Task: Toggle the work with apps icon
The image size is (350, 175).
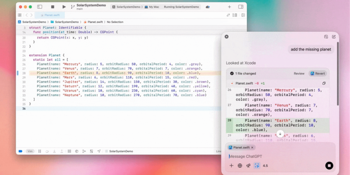Action: [257, 166]
